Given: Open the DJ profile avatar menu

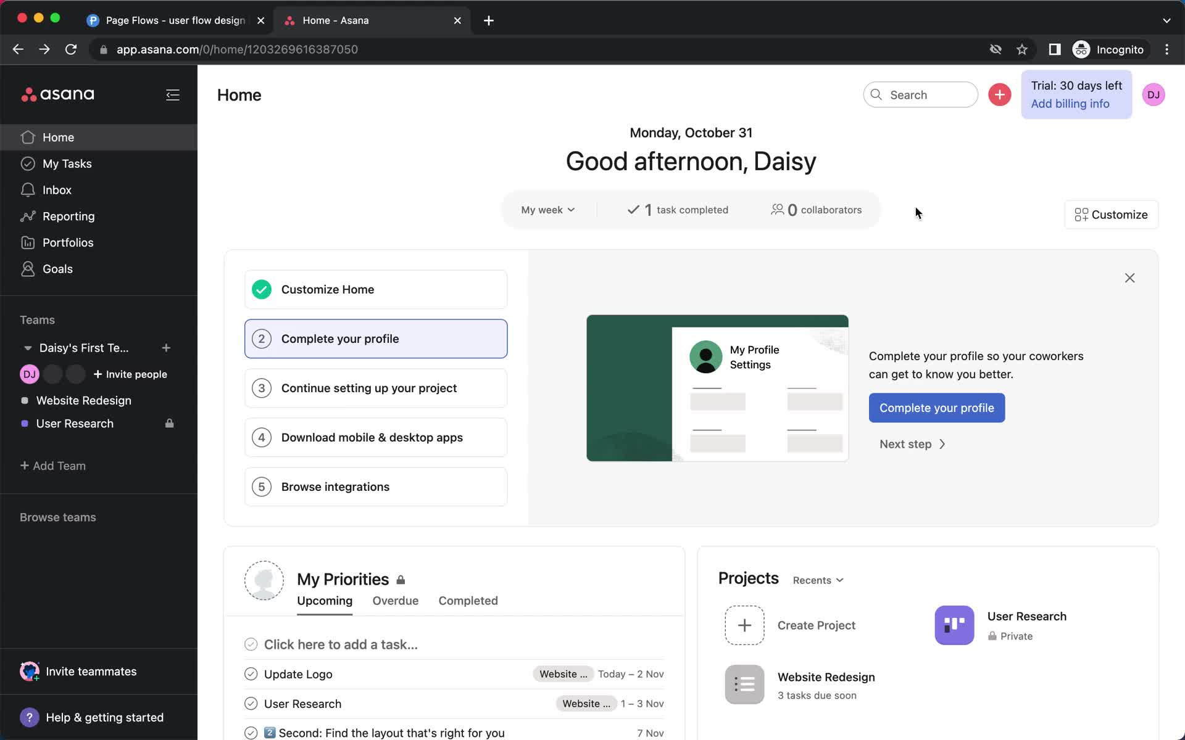Looking at the screenshot, I should pyautogui.click(x=1153, y=95).
